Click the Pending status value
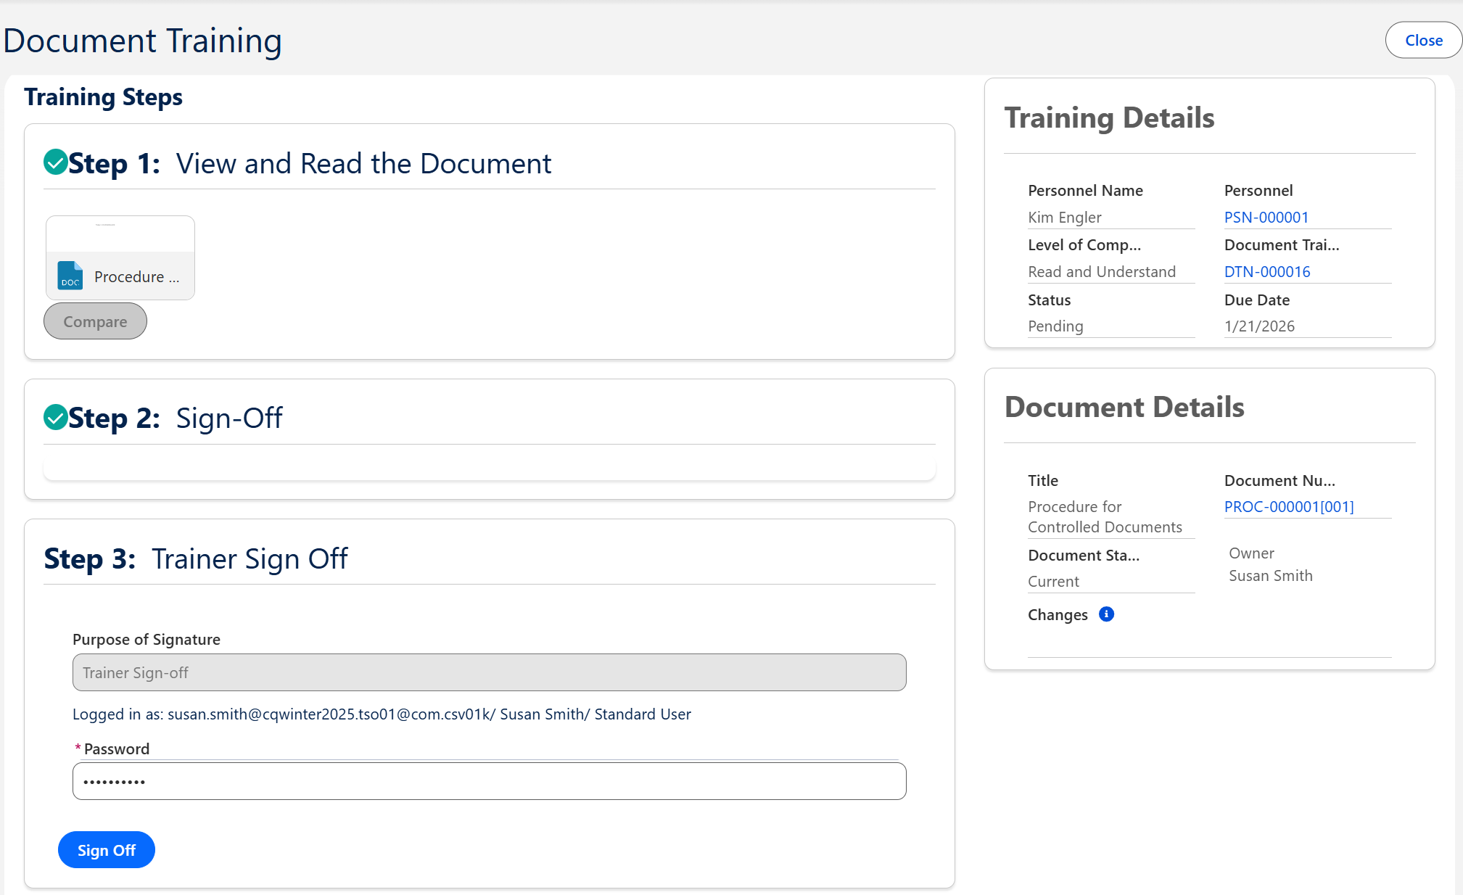The width and height of the screenshot is (1463, 895). click(1055, 326)
